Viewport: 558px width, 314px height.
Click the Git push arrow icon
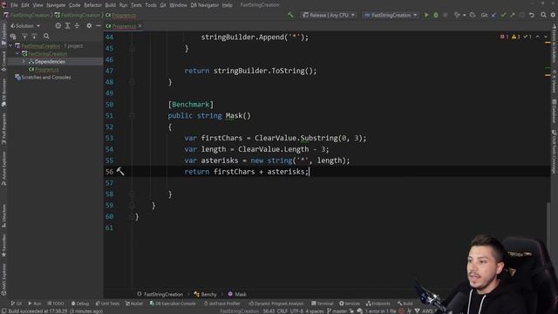pyautogui.click(x=513, y=15)
